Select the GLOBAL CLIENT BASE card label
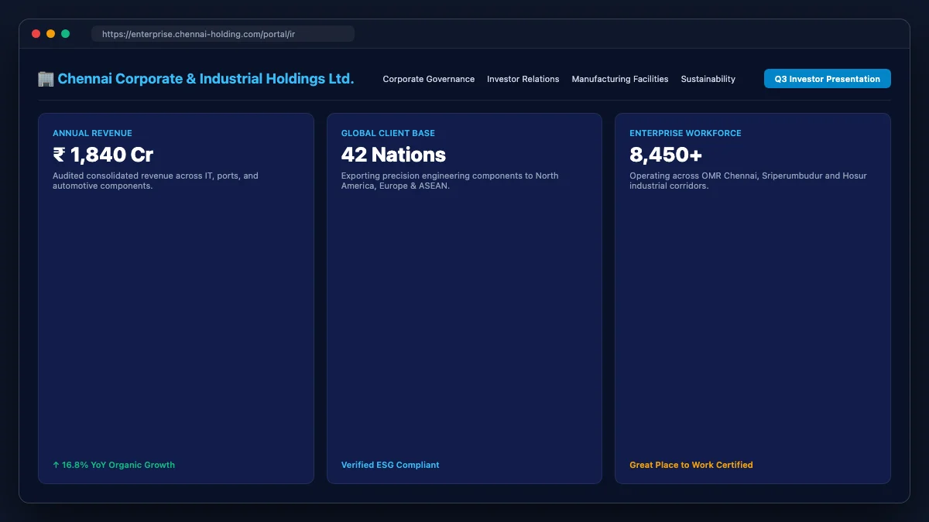 pos(388,133)
